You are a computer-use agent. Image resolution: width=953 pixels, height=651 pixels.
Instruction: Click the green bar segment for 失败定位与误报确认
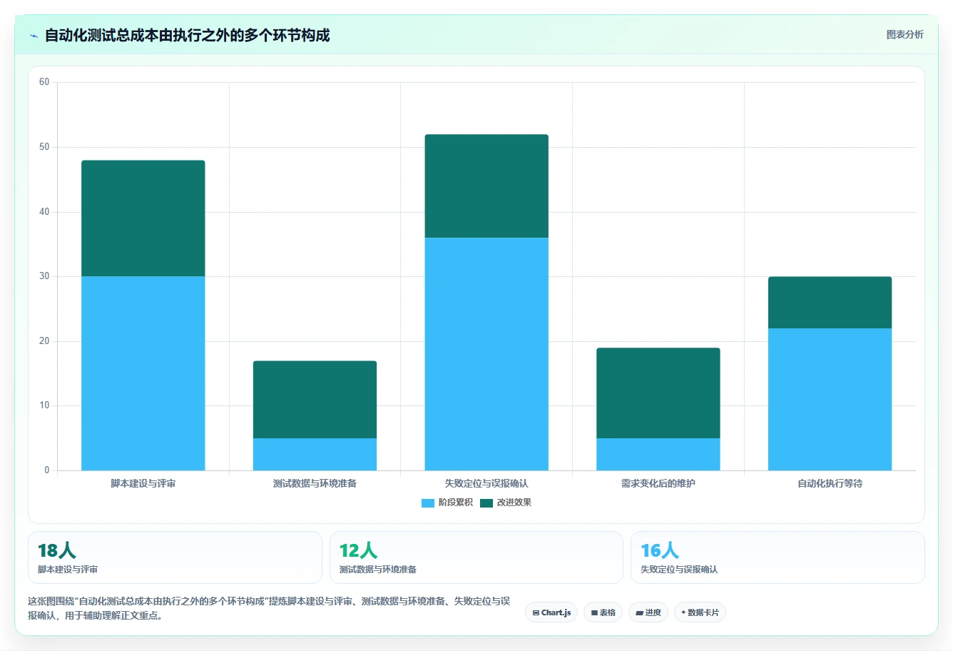pos(486,186)
